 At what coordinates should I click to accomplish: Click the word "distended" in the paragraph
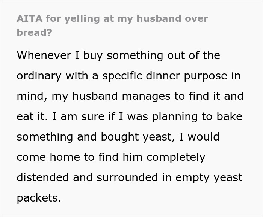tap(42, 177)
